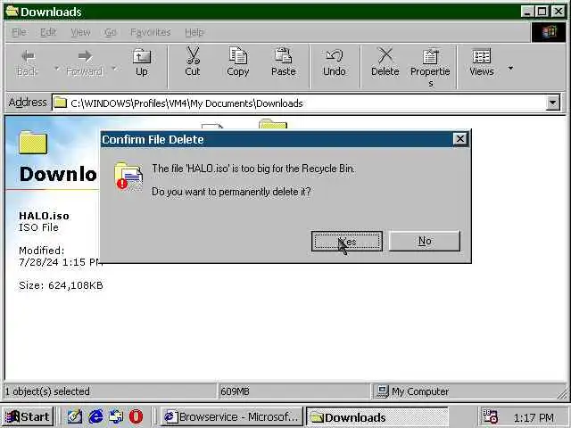
Task: Close the Confirm File Delete dialog
Action: [460, 139]
